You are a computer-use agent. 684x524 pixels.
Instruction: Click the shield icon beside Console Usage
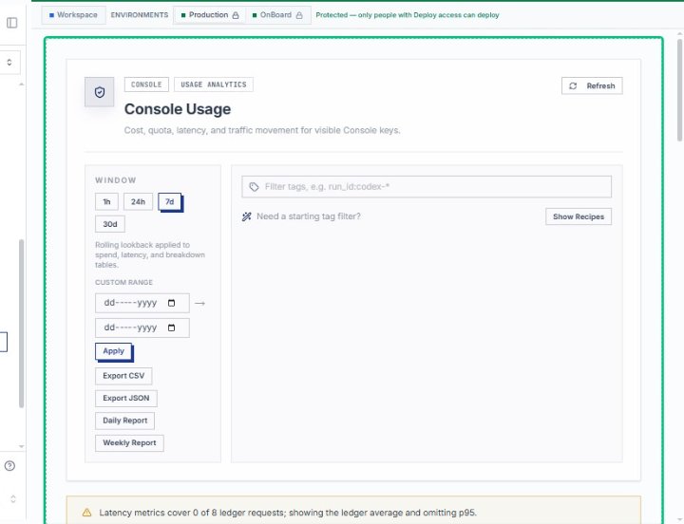[100, 92]
